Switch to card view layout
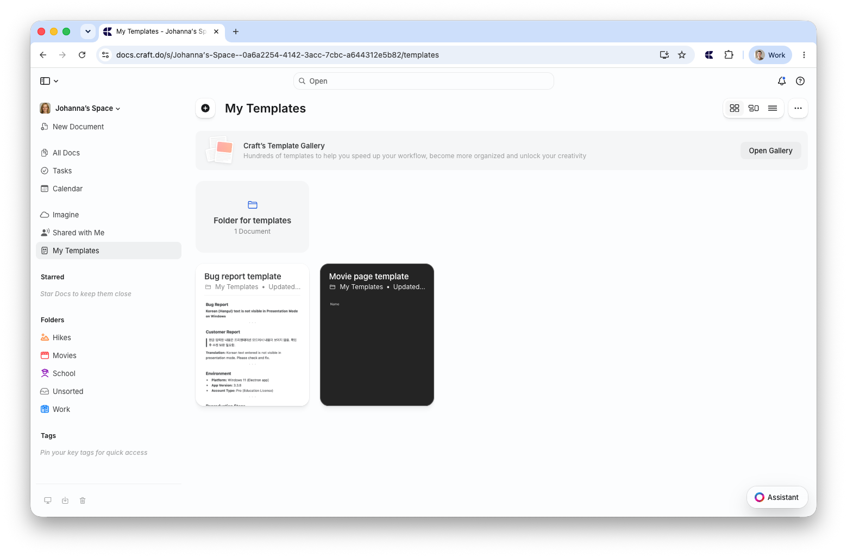Image resolution: width=847 pixels, height=557 pixels. [754, 108]
